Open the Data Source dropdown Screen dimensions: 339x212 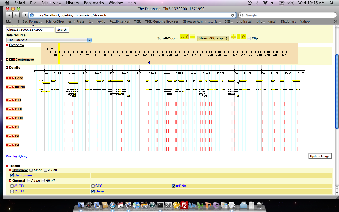click(x=49, y=40)
